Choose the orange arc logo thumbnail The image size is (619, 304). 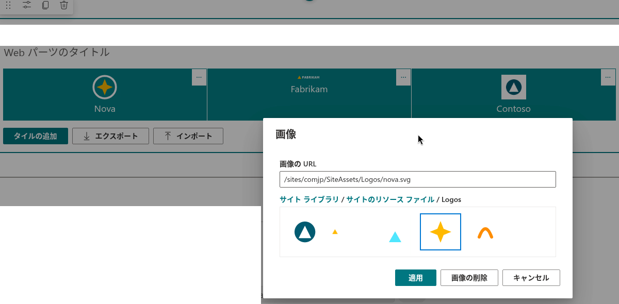[485, 233]
